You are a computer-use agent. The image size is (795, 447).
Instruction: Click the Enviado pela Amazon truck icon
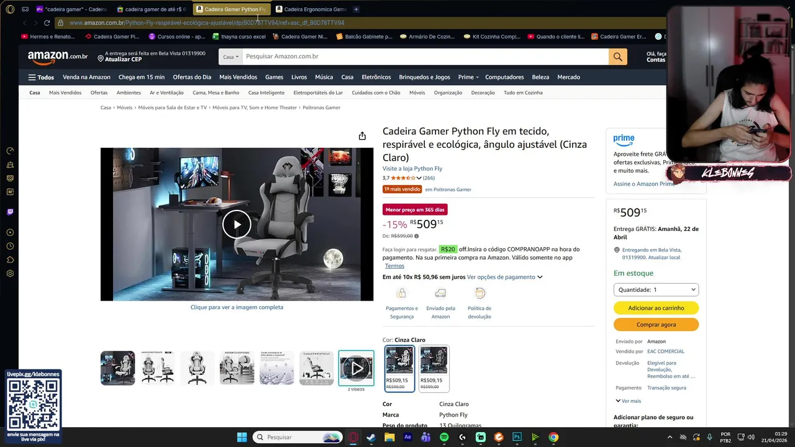pyautogui.click(x=440, y=293)
